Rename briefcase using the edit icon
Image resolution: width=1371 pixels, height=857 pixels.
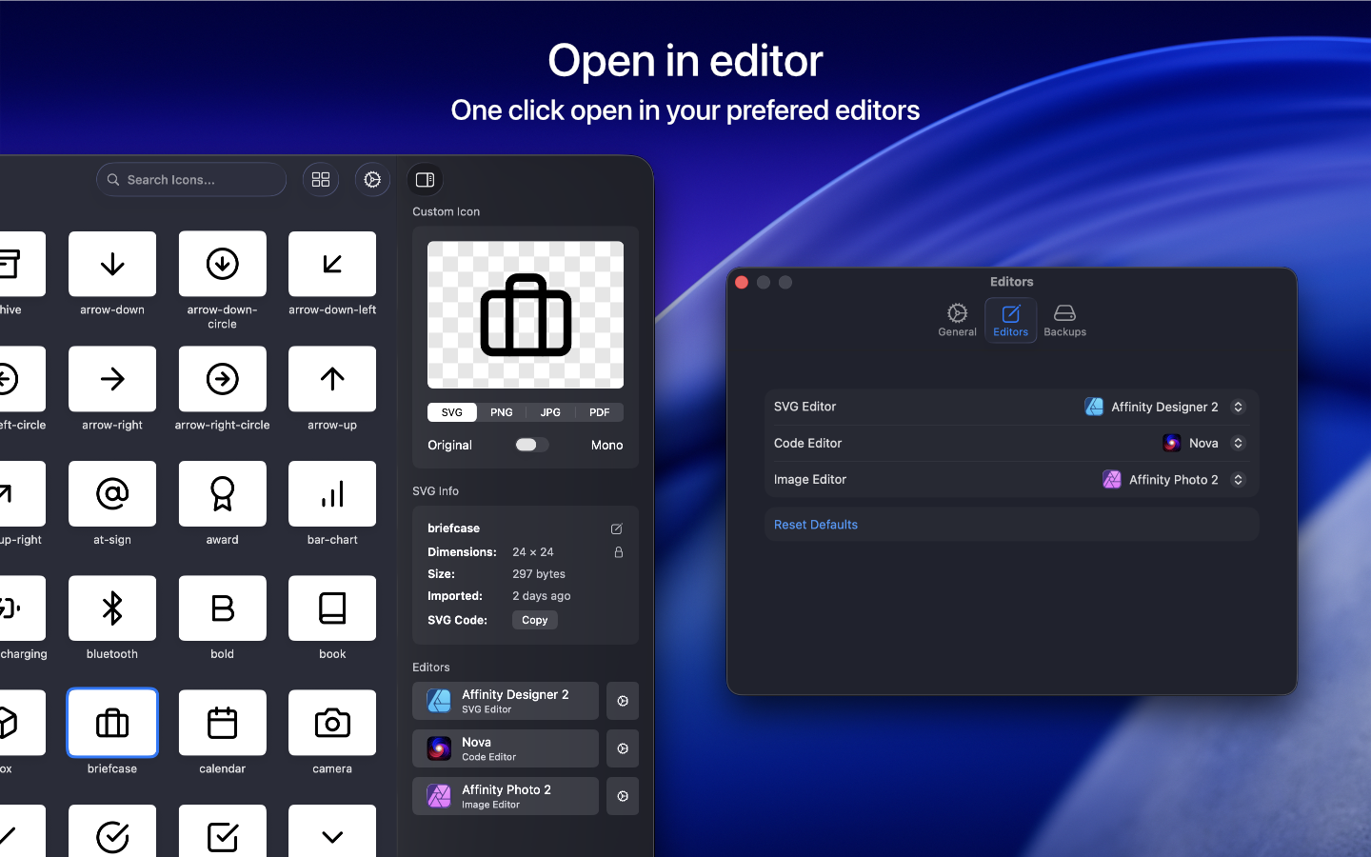617,528
